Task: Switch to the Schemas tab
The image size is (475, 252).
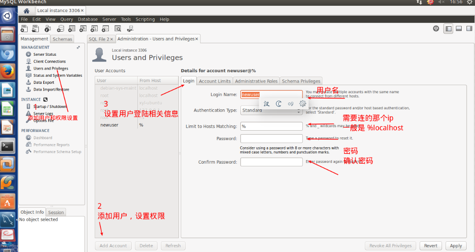Action: point(62,39)
